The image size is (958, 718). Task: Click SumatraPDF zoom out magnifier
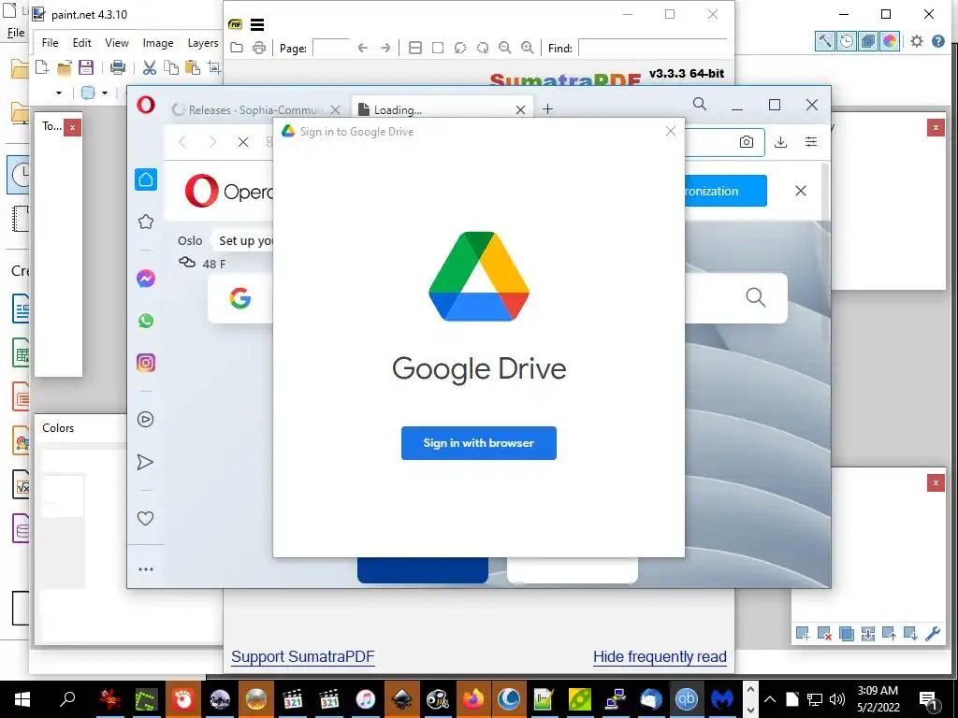click(x=504, y=48)
